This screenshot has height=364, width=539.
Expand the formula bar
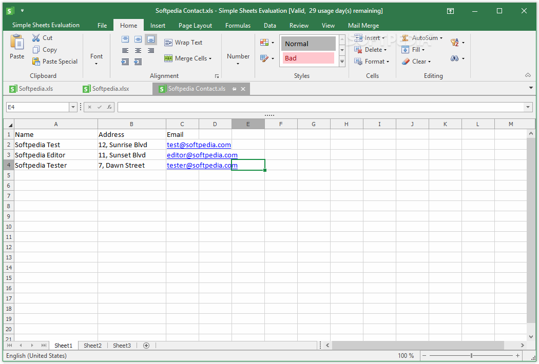click(x=528, y=107)
